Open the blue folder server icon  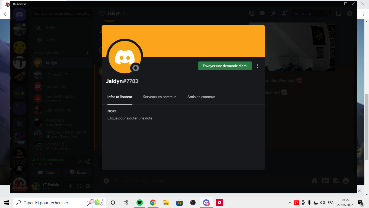pyautogui.click(x=20, y=123)
